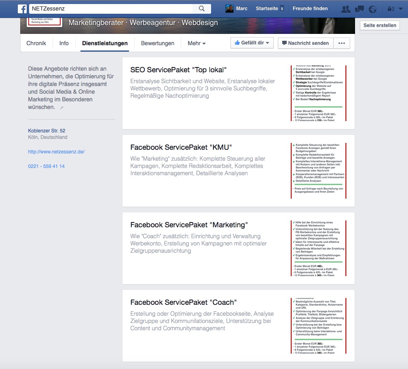Screen dimensions: 408x369
Task: Open the Info tab
Action: (x=64, y=43)
